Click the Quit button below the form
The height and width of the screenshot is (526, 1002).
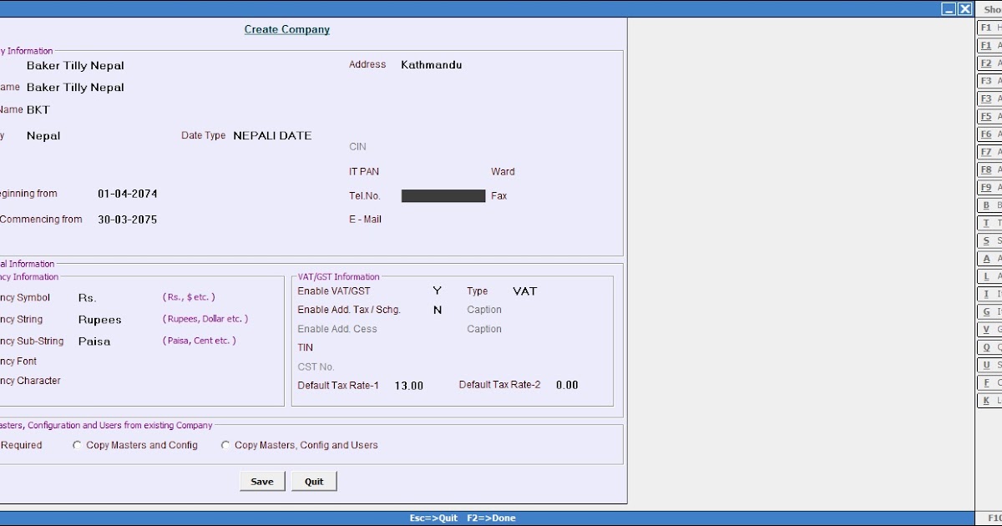click(x=314, y=481)
